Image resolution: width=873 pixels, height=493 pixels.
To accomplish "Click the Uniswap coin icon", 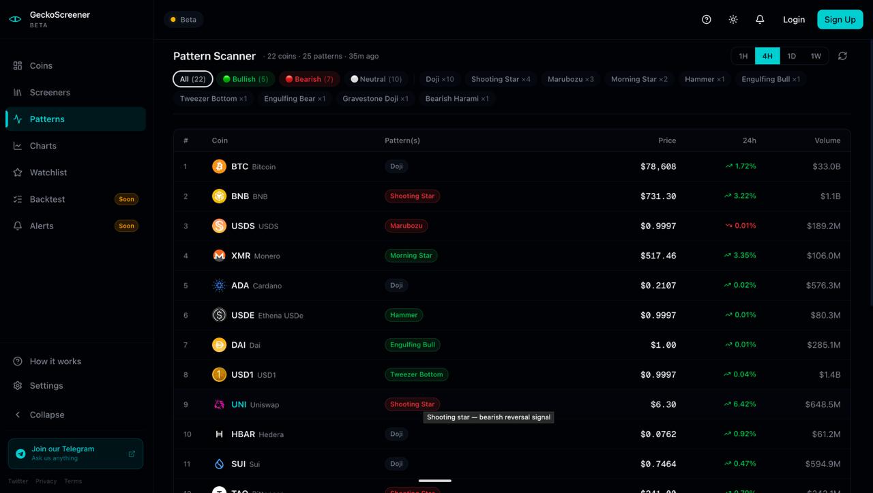I will point(219,404).
